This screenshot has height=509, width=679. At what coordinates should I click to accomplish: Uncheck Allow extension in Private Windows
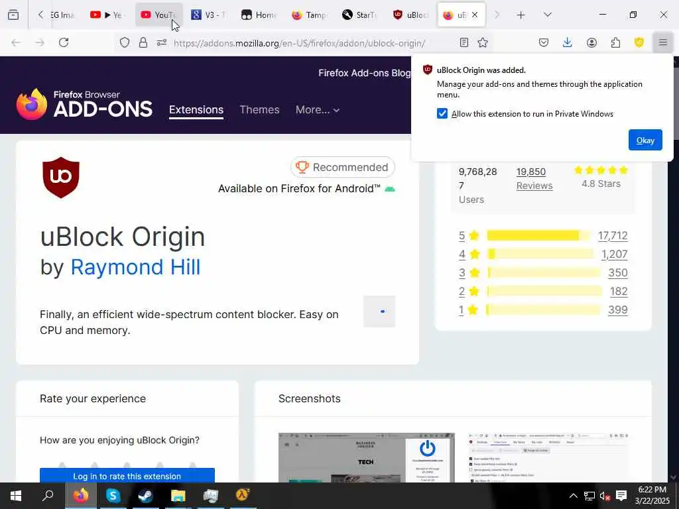coord(442,113)
